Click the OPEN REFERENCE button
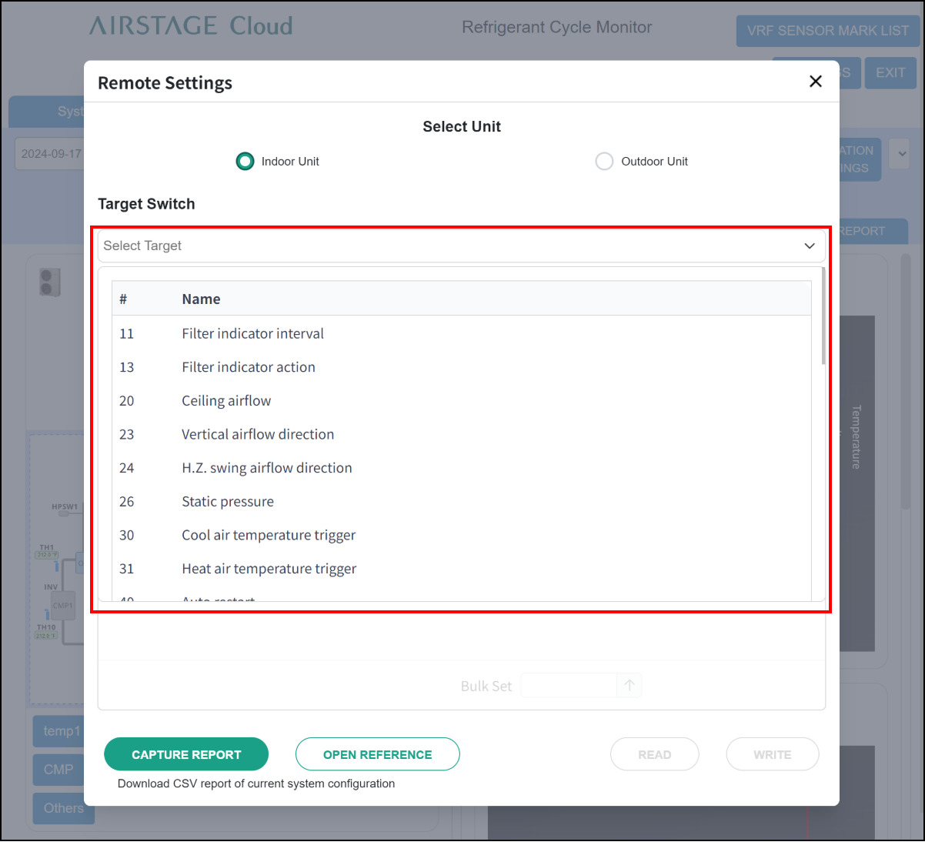Image resolution: width=925 pixels, height=842 pixels. pyautogui.click(x=377, y=754)
